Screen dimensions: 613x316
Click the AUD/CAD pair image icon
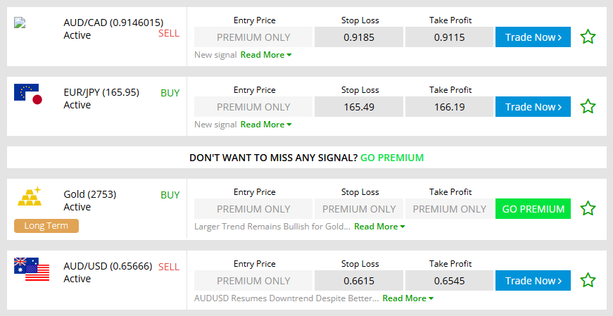point(20,23)
